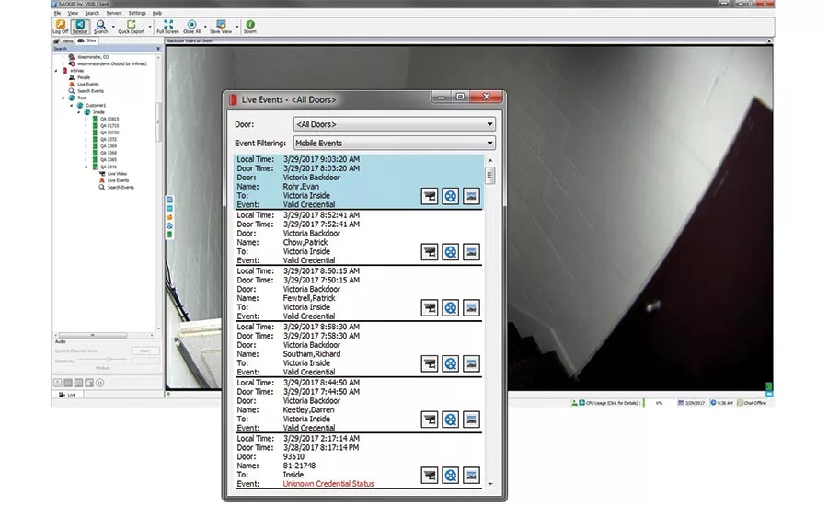Collapse the QA 3341 tree node
The width and height of the screenshot is (828, 506).
pyautogui.click(x=86, y=167)
